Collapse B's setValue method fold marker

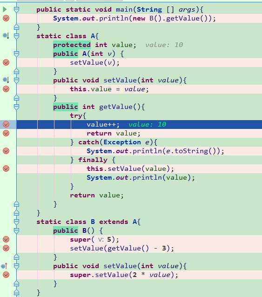pyautogui.click(x=17, y=266)
